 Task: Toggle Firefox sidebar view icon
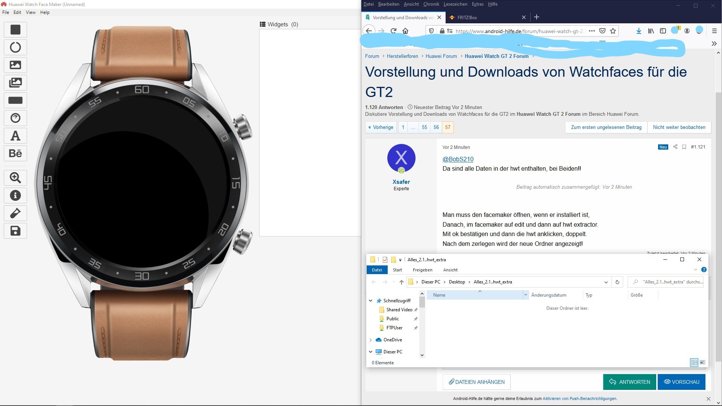(663, 31)
